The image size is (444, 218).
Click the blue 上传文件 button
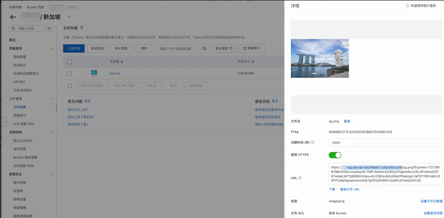(x=74, y=48)
